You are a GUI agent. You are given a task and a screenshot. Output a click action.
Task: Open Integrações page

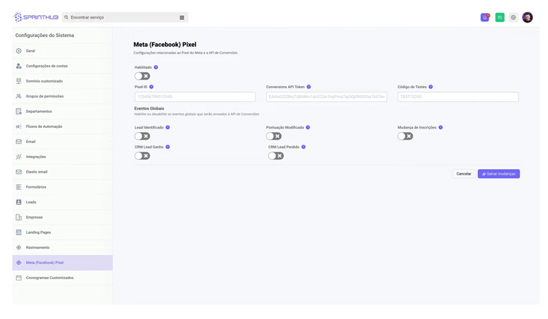click(x=63, y=157)
